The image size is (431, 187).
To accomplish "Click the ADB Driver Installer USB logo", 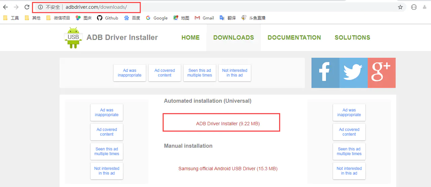I will point(73,38).
